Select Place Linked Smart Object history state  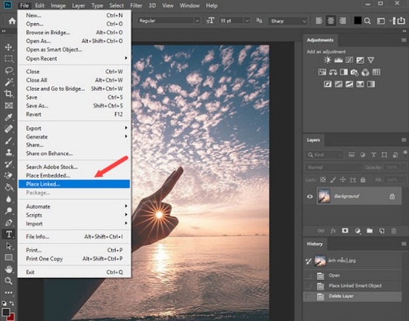click(x=352, y=286)
